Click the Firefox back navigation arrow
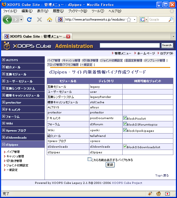This screenshot has height=198, width=177. point(7,20)
